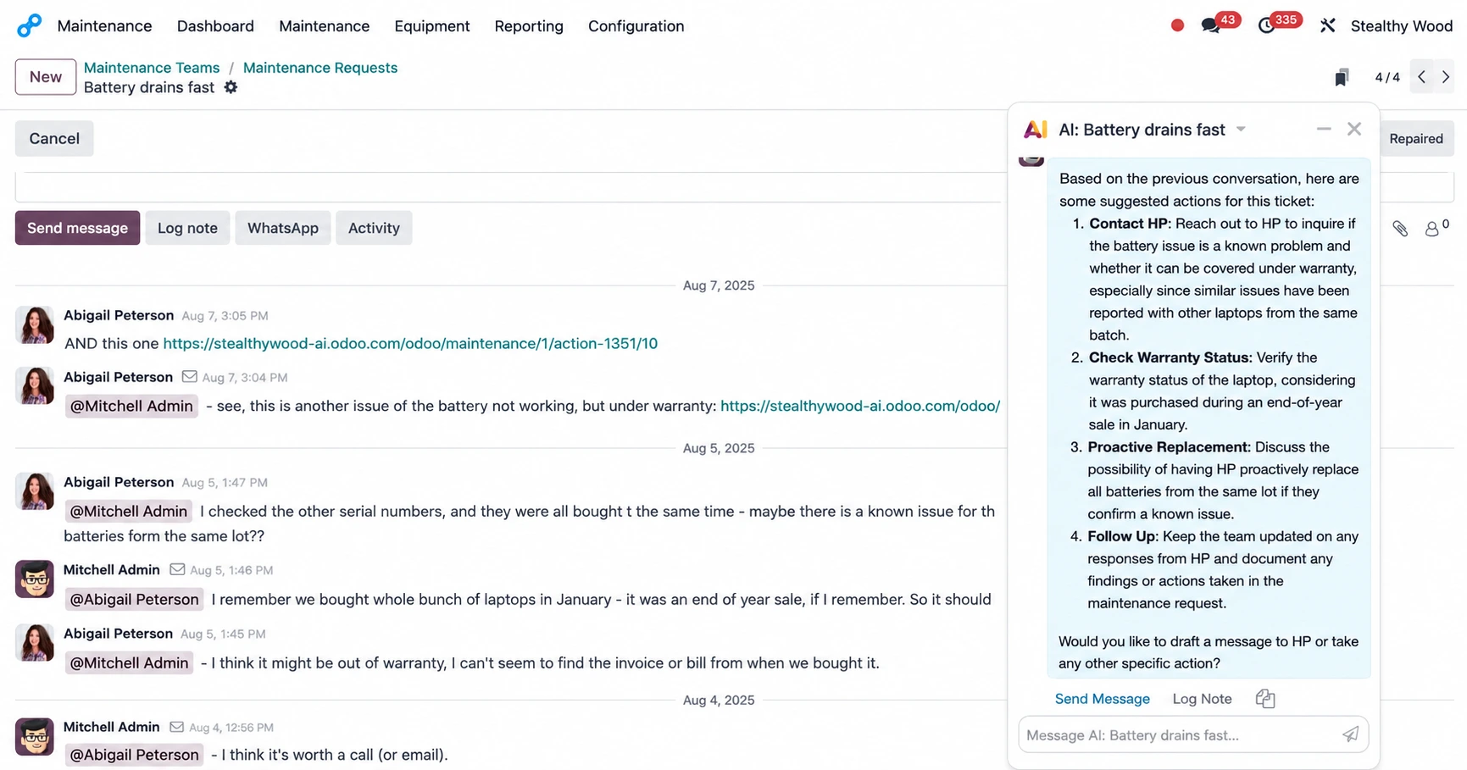Copy the AI response with the clipboard icon
This screenshot has height=770, width=1467.
point(1265,699)
